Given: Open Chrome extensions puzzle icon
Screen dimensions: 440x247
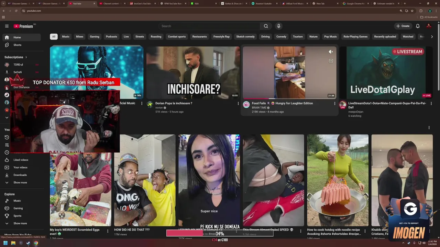Looking at the screenshot, I should click(421, 11).
